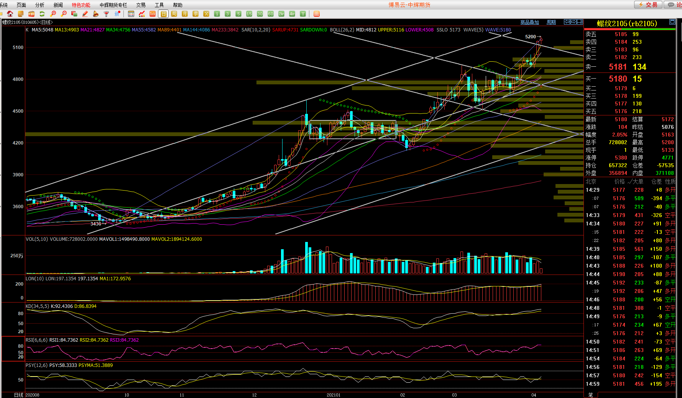Click the home icon in toolbar

pyautogui.click(x=10, y=14)
